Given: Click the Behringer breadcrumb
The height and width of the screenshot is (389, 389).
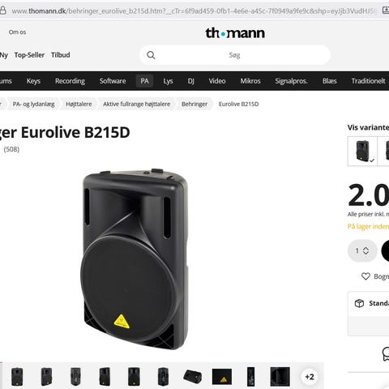Looking at the screenshot, I should [x=194, y=104].
